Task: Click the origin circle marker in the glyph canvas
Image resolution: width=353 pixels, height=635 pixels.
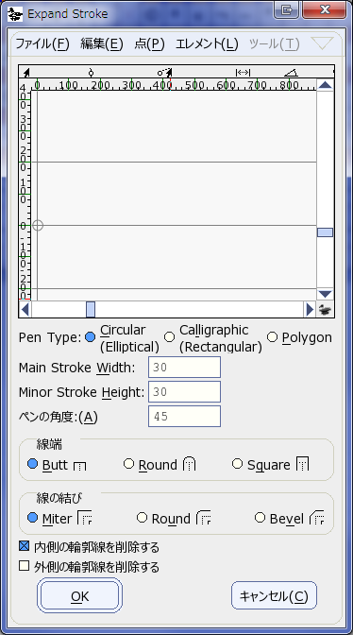Action: (38, 225)
